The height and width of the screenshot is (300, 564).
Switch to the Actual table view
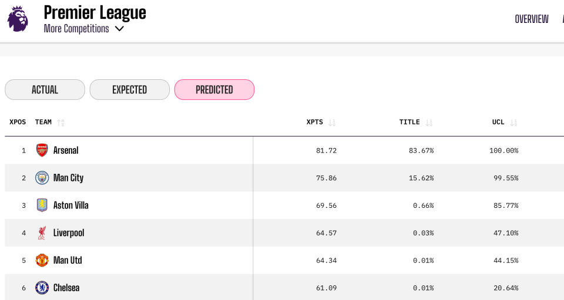click(45, 90)
